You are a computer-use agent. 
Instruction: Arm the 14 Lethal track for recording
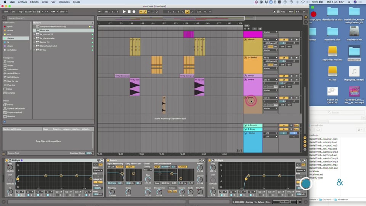point(297,58)
